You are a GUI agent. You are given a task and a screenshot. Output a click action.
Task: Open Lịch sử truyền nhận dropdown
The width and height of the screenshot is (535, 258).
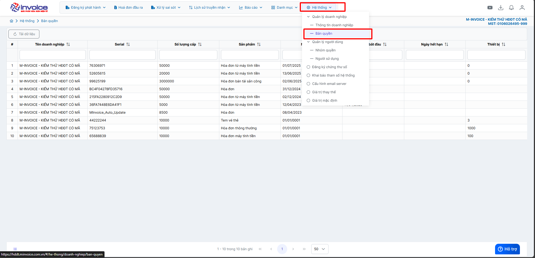pyautogui.click(x=209, y=8)
